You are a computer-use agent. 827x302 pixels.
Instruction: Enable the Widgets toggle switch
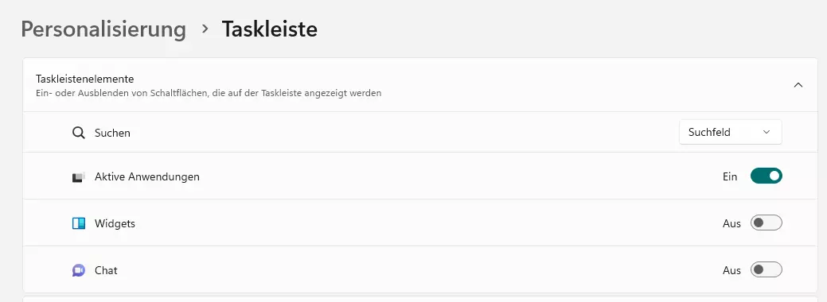point(767,223)
